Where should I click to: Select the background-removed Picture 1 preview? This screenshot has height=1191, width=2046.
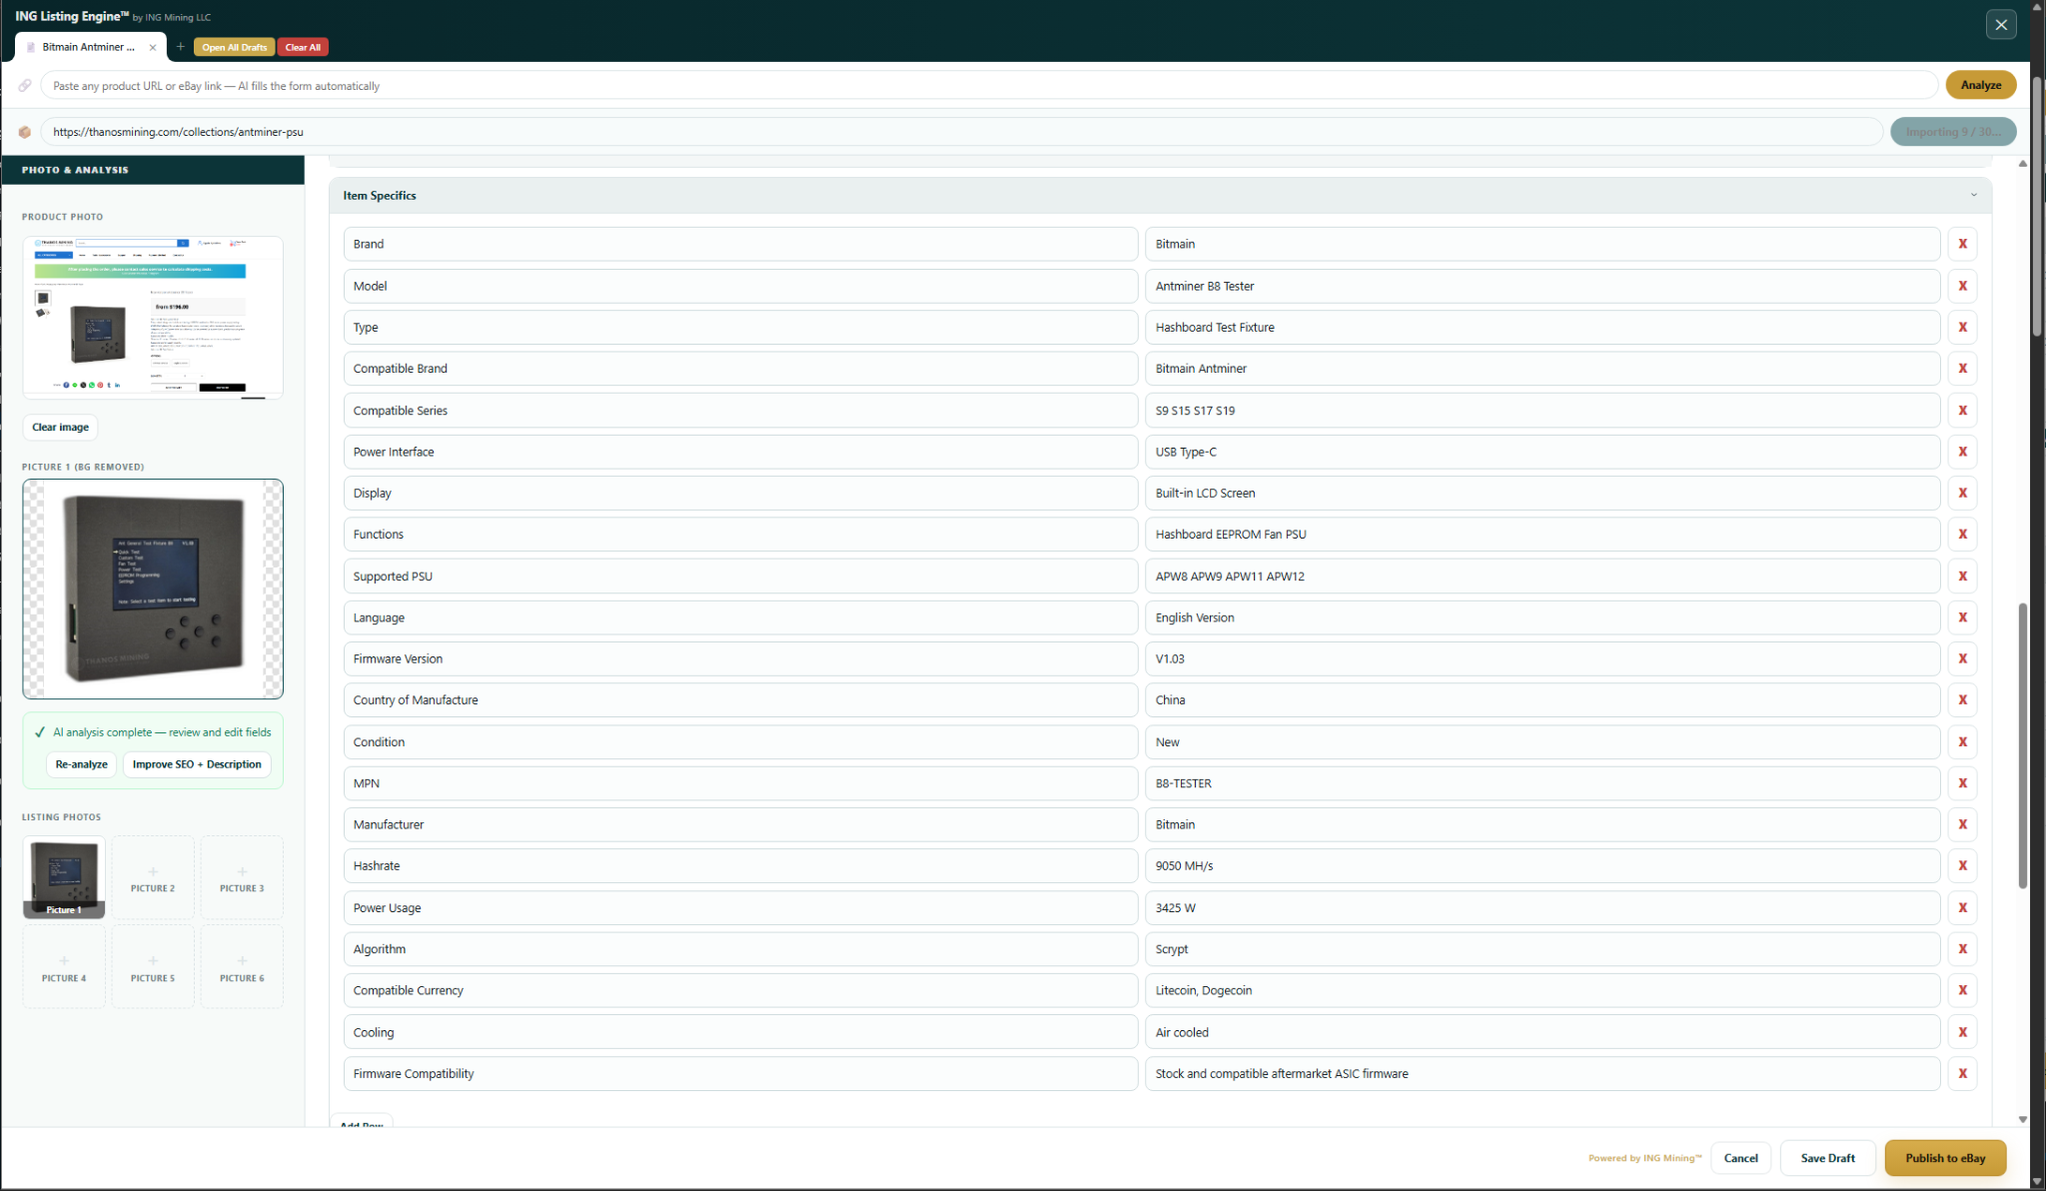click(153, 589)
